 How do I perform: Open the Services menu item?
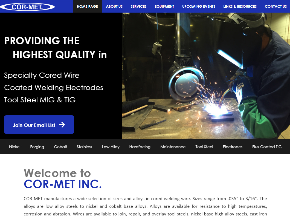pos(138,7)
